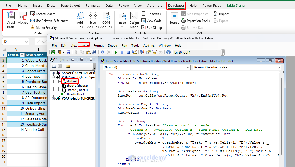Open COM Add-ins manager
Screen dimensions: 295x167
[x=106, y=20]
